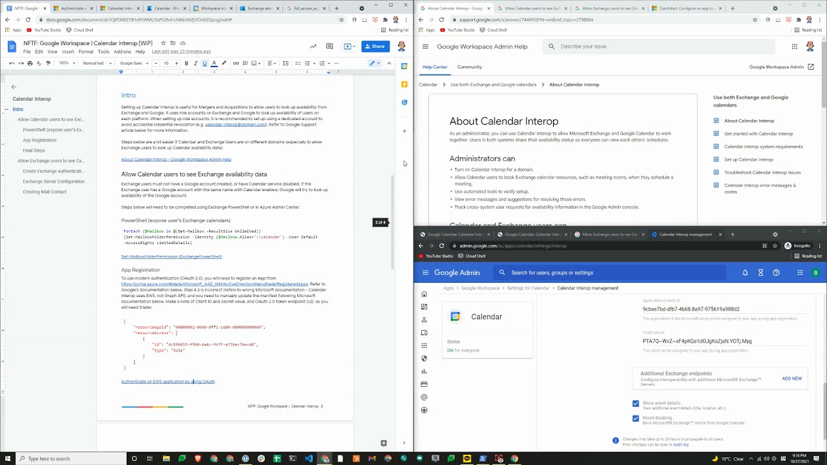Open Set up Calendar Interop article
Screen dimensions: 827x465
748,160
